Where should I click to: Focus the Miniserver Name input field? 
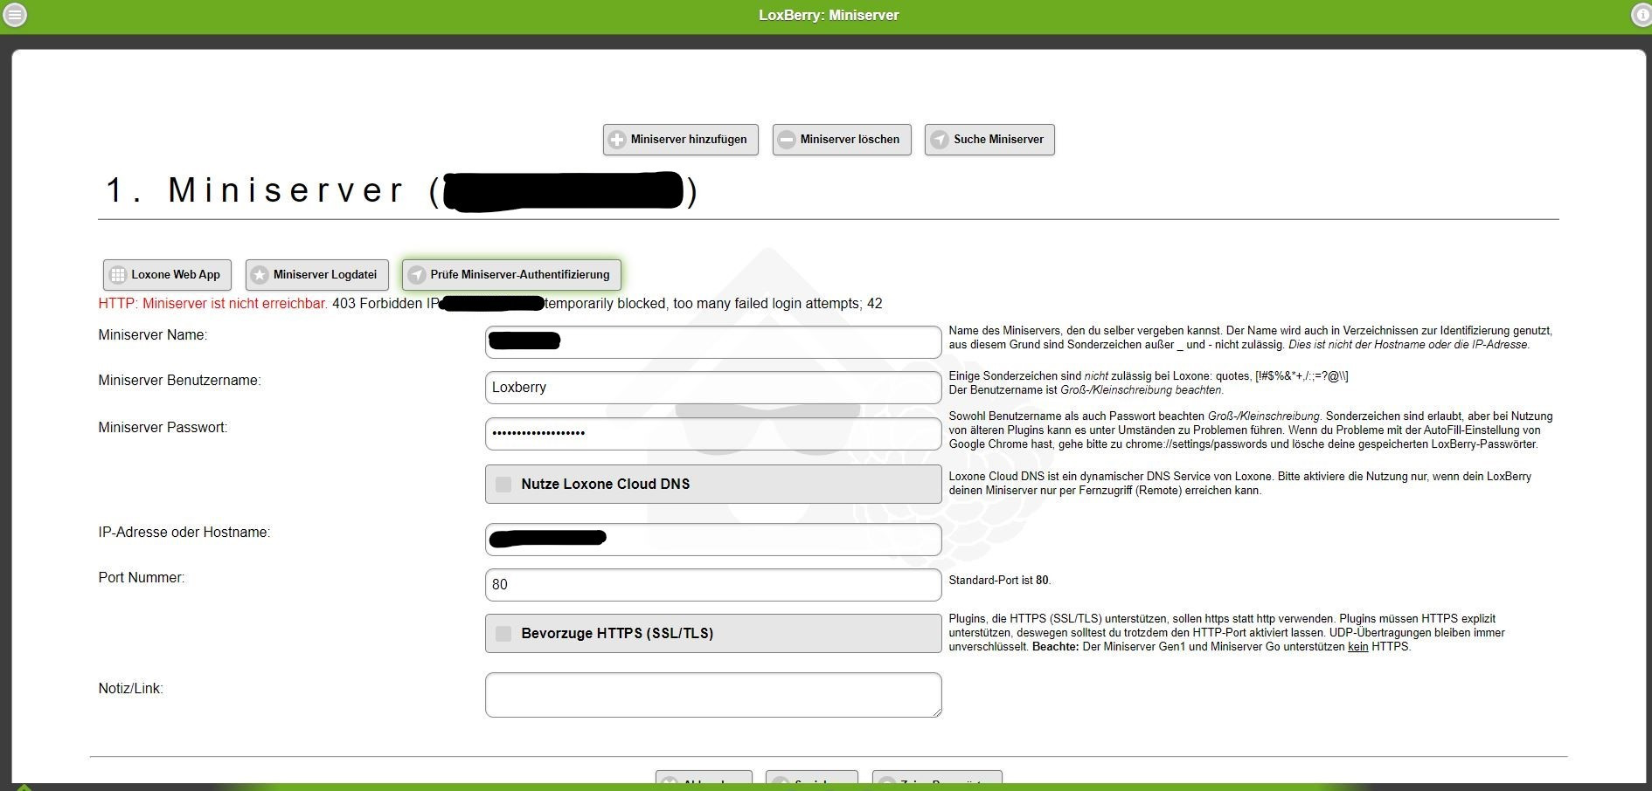coord(713,342)
